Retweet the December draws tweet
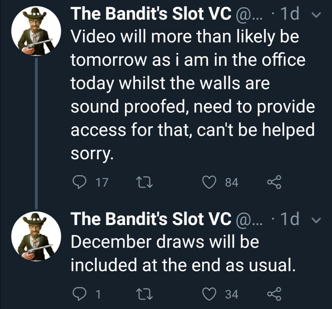 pos(144,294)
